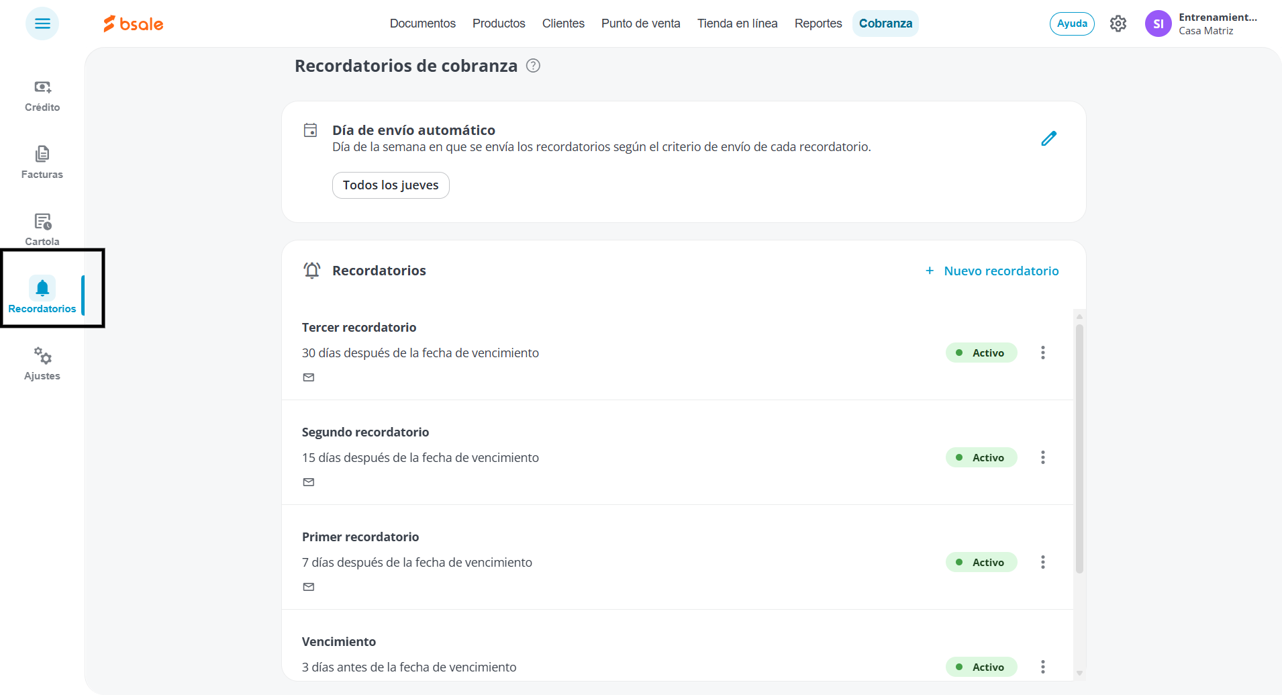Open the Facturas sidebar section
The width and height of the screenshot is (1282, 695).
[42, 163]
